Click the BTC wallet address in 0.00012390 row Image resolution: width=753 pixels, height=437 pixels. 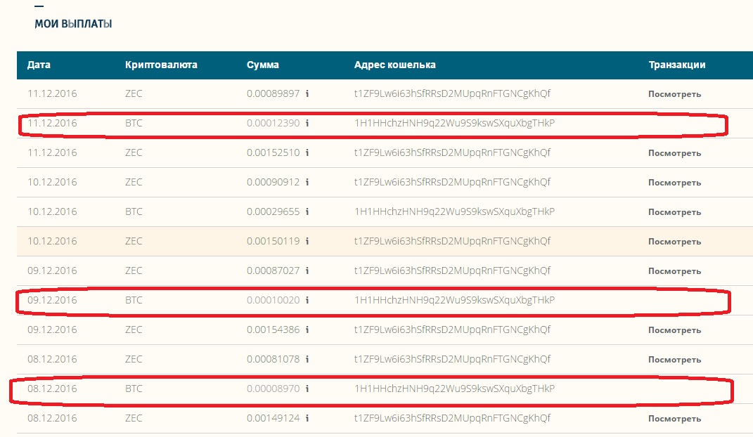click(x=454, y=123)
